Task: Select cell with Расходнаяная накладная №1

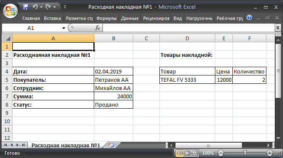Action: click(x=53, y=55)
